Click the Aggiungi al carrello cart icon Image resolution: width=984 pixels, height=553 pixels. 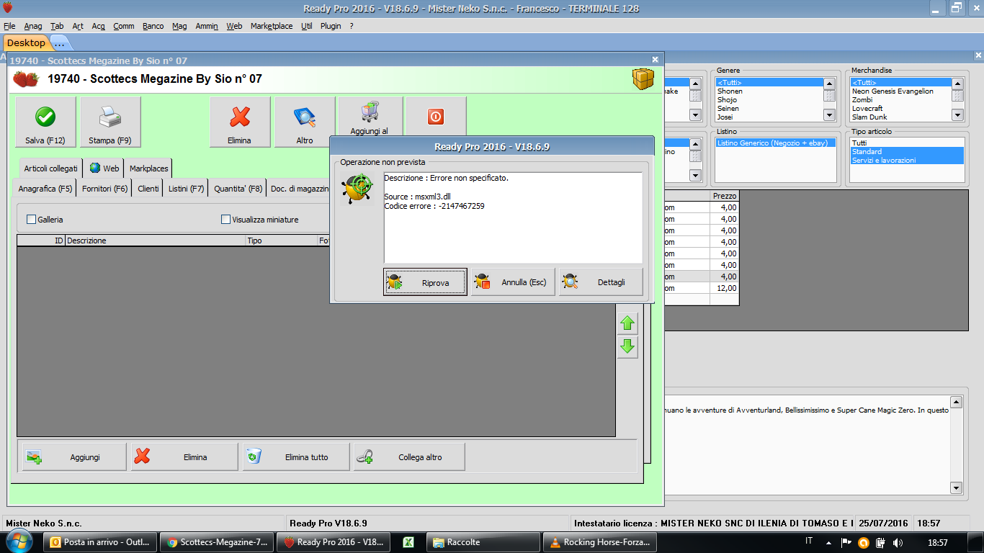click(x=370, y=112)
